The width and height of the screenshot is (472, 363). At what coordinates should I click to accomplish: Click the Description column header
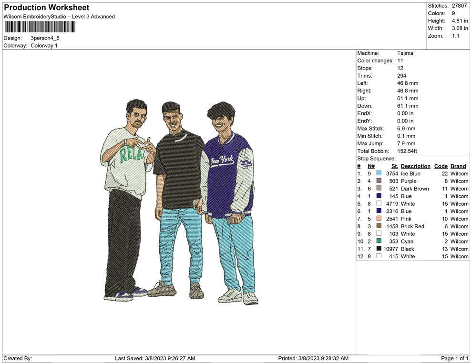(x=415, y=166)
